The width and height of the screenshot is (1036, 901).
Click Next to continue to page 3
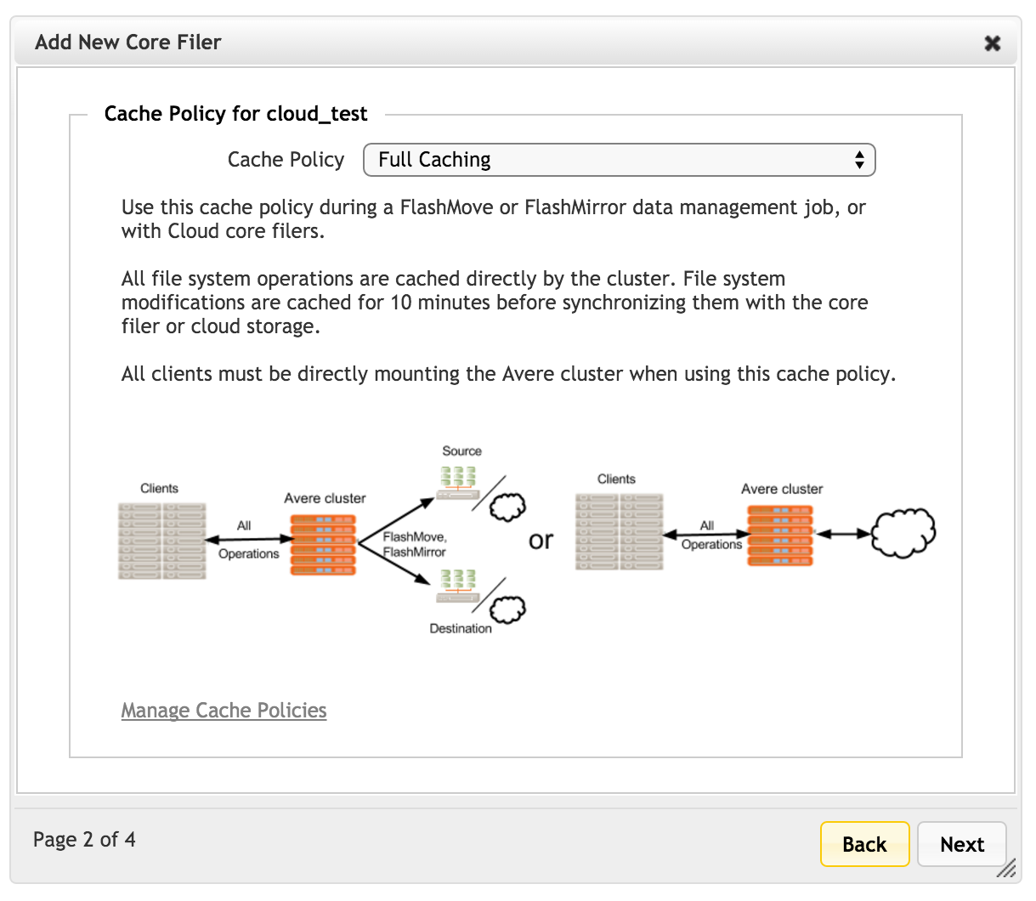coord(962,844)
